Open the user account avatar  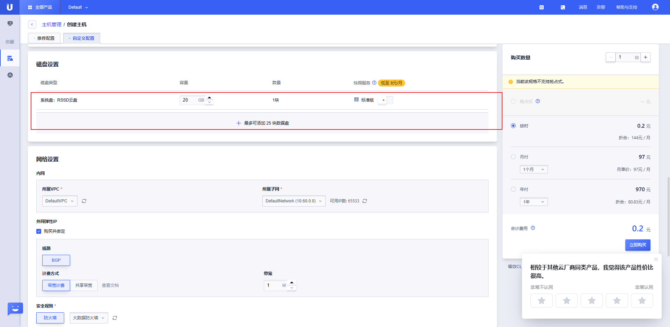[x=655, y=7]
